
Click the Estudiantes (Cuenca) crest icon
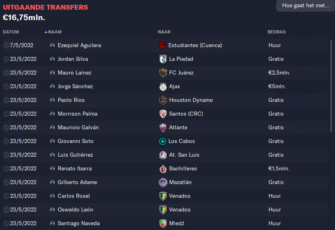(x=163, y=46)
